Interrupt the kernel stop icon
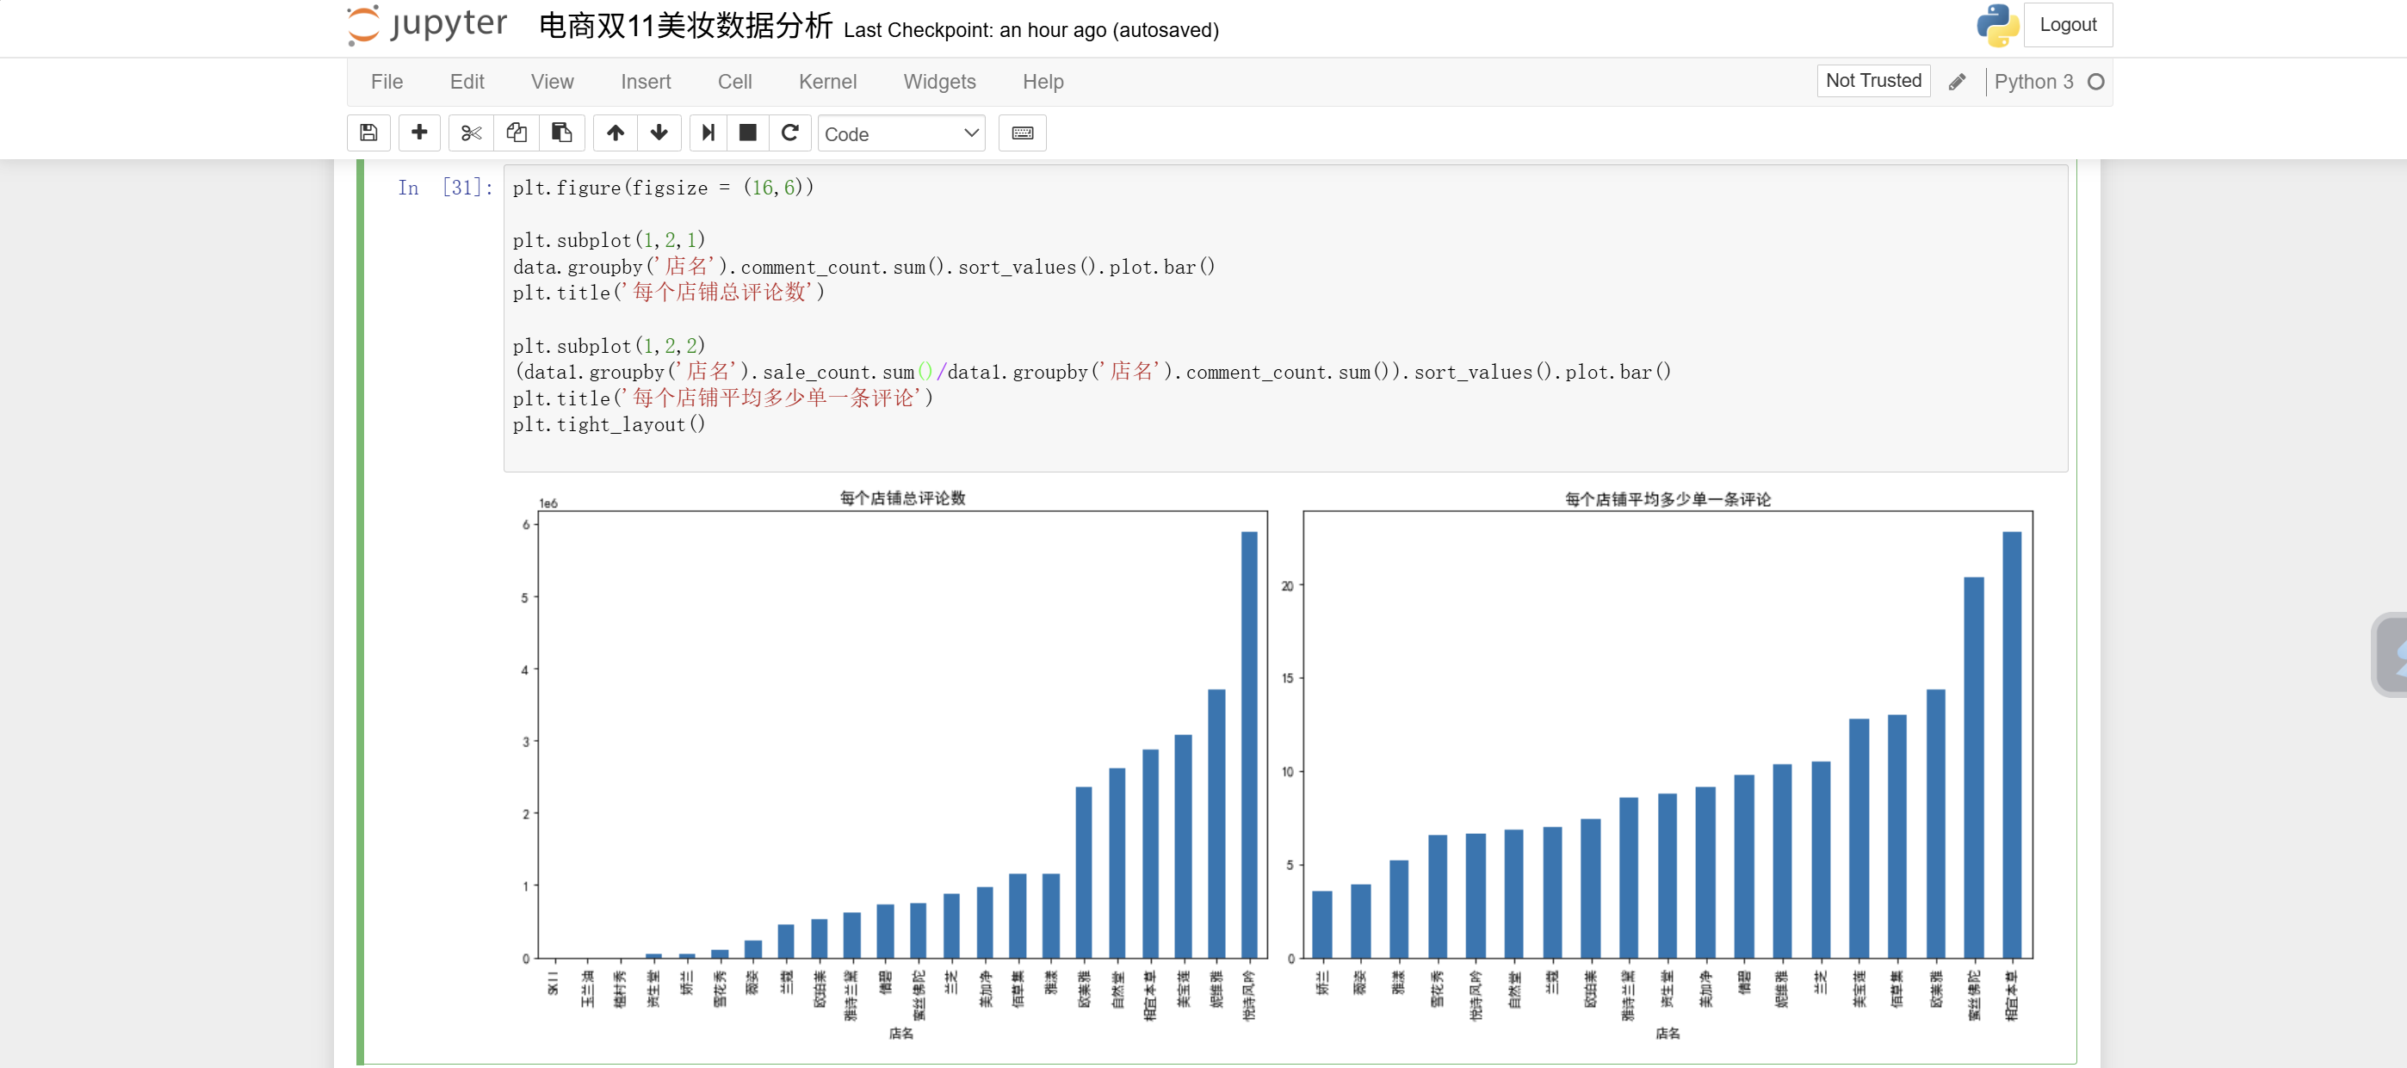 [x=747, y=133]
